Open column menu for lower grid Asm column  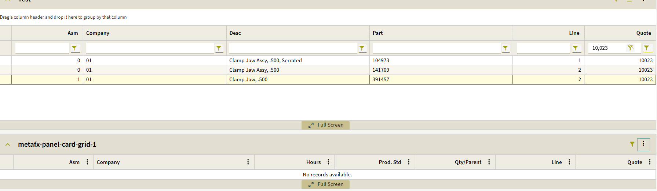(87, 162)
